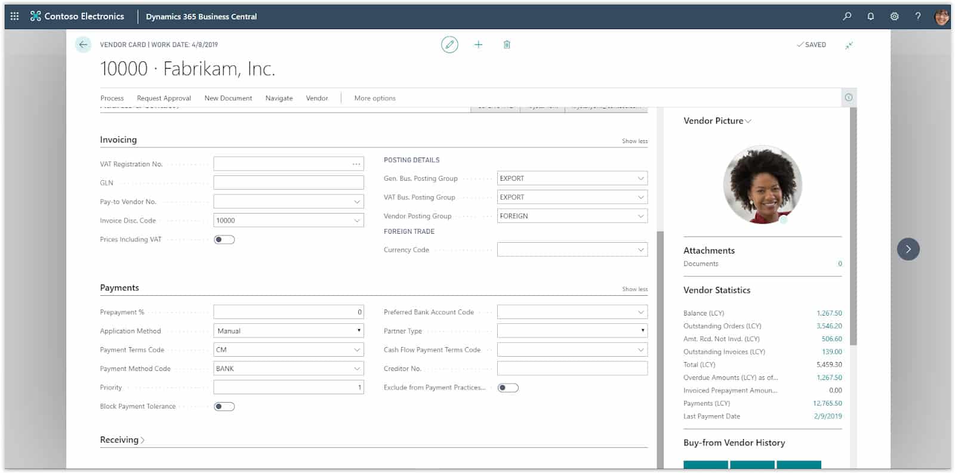Open Gen. Bus. Posting Group dropdown
Screen dimensions: 955x473
(x=640, y=178)
